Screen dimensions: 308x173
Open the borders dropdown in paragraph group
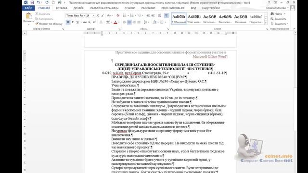click(166, 22)
